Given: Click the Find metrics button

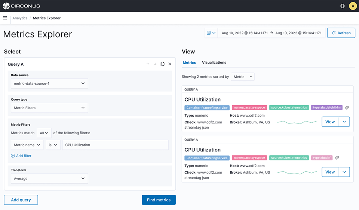Looking at the screenshot, I should [x=159, y=200].
